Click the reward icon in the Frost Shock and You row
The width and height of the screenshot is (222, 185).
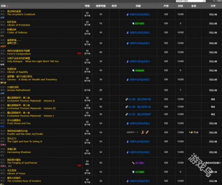[128, 123]
